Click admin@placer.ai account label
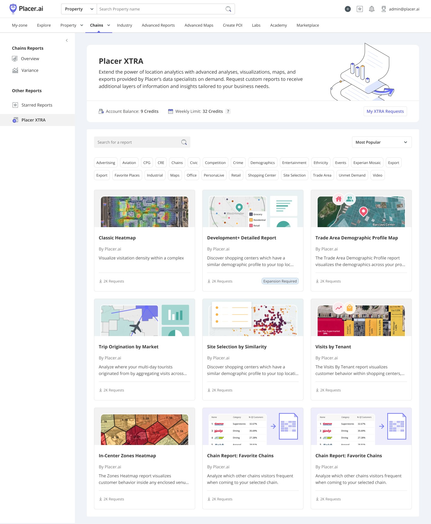 pos(404,9)
